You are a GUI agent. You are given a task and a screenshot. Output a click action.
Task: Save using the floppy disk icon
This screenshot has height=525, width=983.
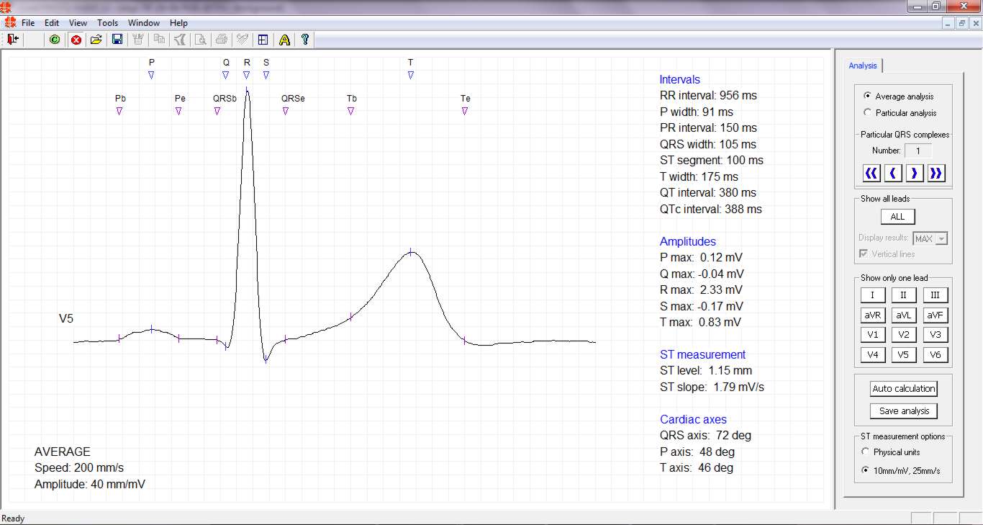coord(117,40)
